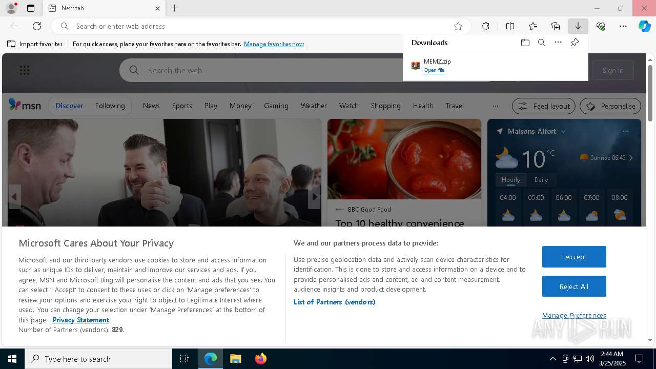Add a new tab with plus button
656x369 pixels.
175,8
